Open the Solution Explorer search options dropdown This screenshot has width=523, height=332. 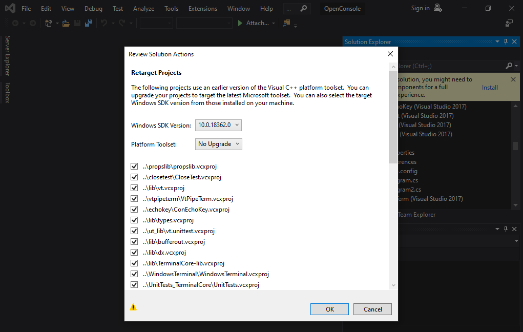tap(516, 66)
